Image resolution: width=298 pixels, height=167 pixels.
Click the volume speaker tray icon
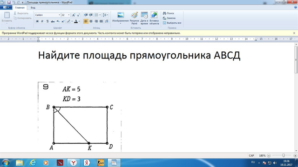[275, 163]
